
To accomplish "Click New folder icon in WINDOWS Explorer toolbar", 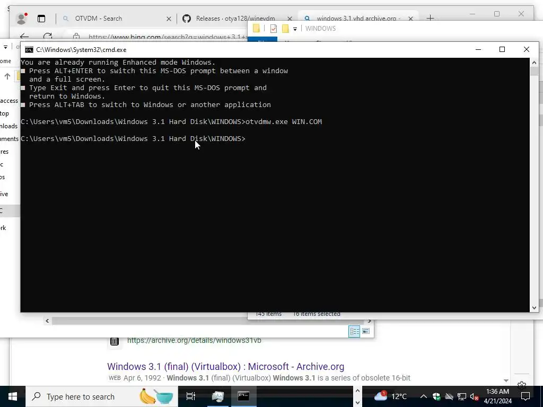I will pyautogui.click(x=285, y=29).
